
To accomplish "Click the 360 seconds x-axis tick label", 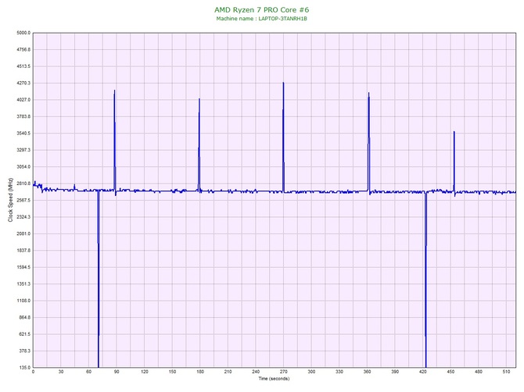I will (x=367, y=372).
